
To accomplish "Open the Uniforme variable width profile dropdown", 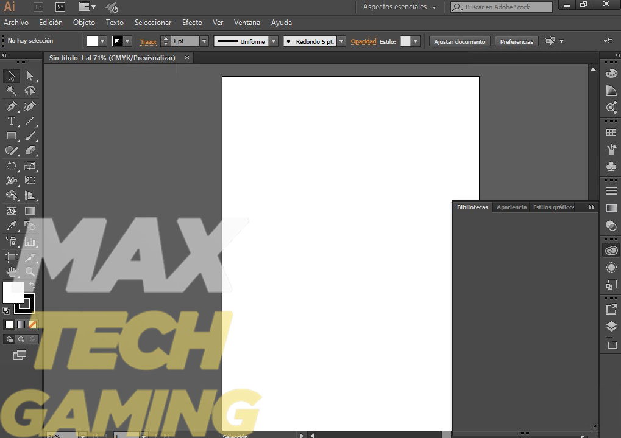I will coord(274,41).
